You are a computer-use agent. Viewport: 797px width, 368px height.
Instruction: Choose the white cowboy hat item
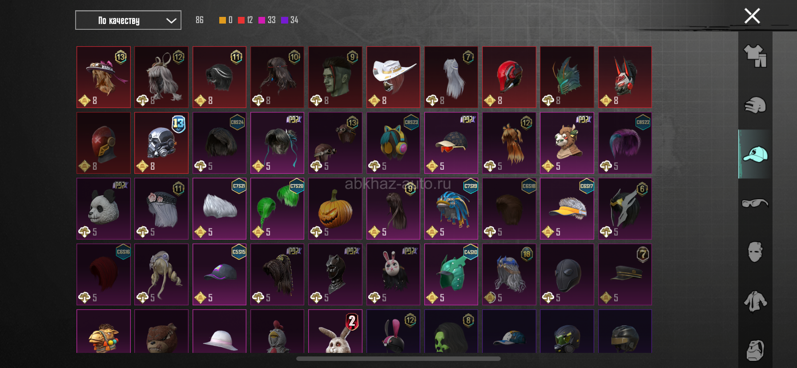tap(393, 77)
